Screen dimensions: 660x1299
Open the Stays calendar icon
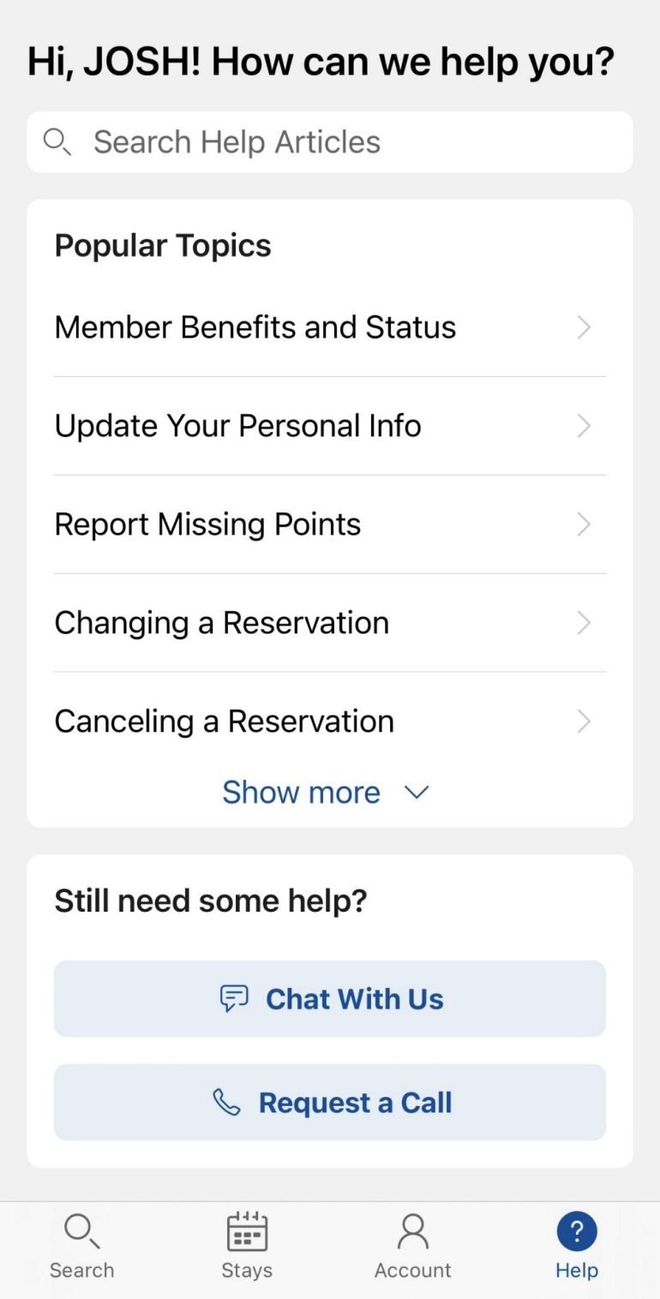click(x=247, y=1232)
